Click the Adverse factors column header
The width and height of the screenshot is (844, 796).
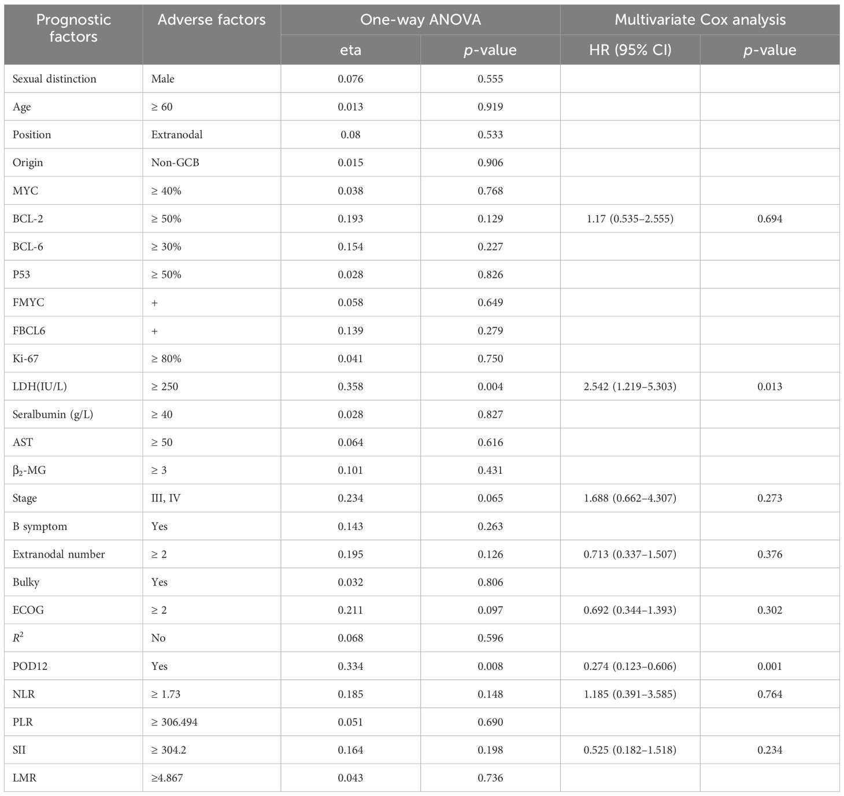click(x=212, y=20)
